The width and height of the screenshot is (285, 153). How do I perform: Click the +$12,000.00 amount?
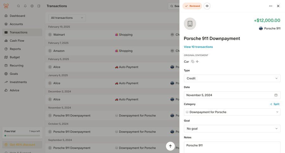click(x=267, y=20)
